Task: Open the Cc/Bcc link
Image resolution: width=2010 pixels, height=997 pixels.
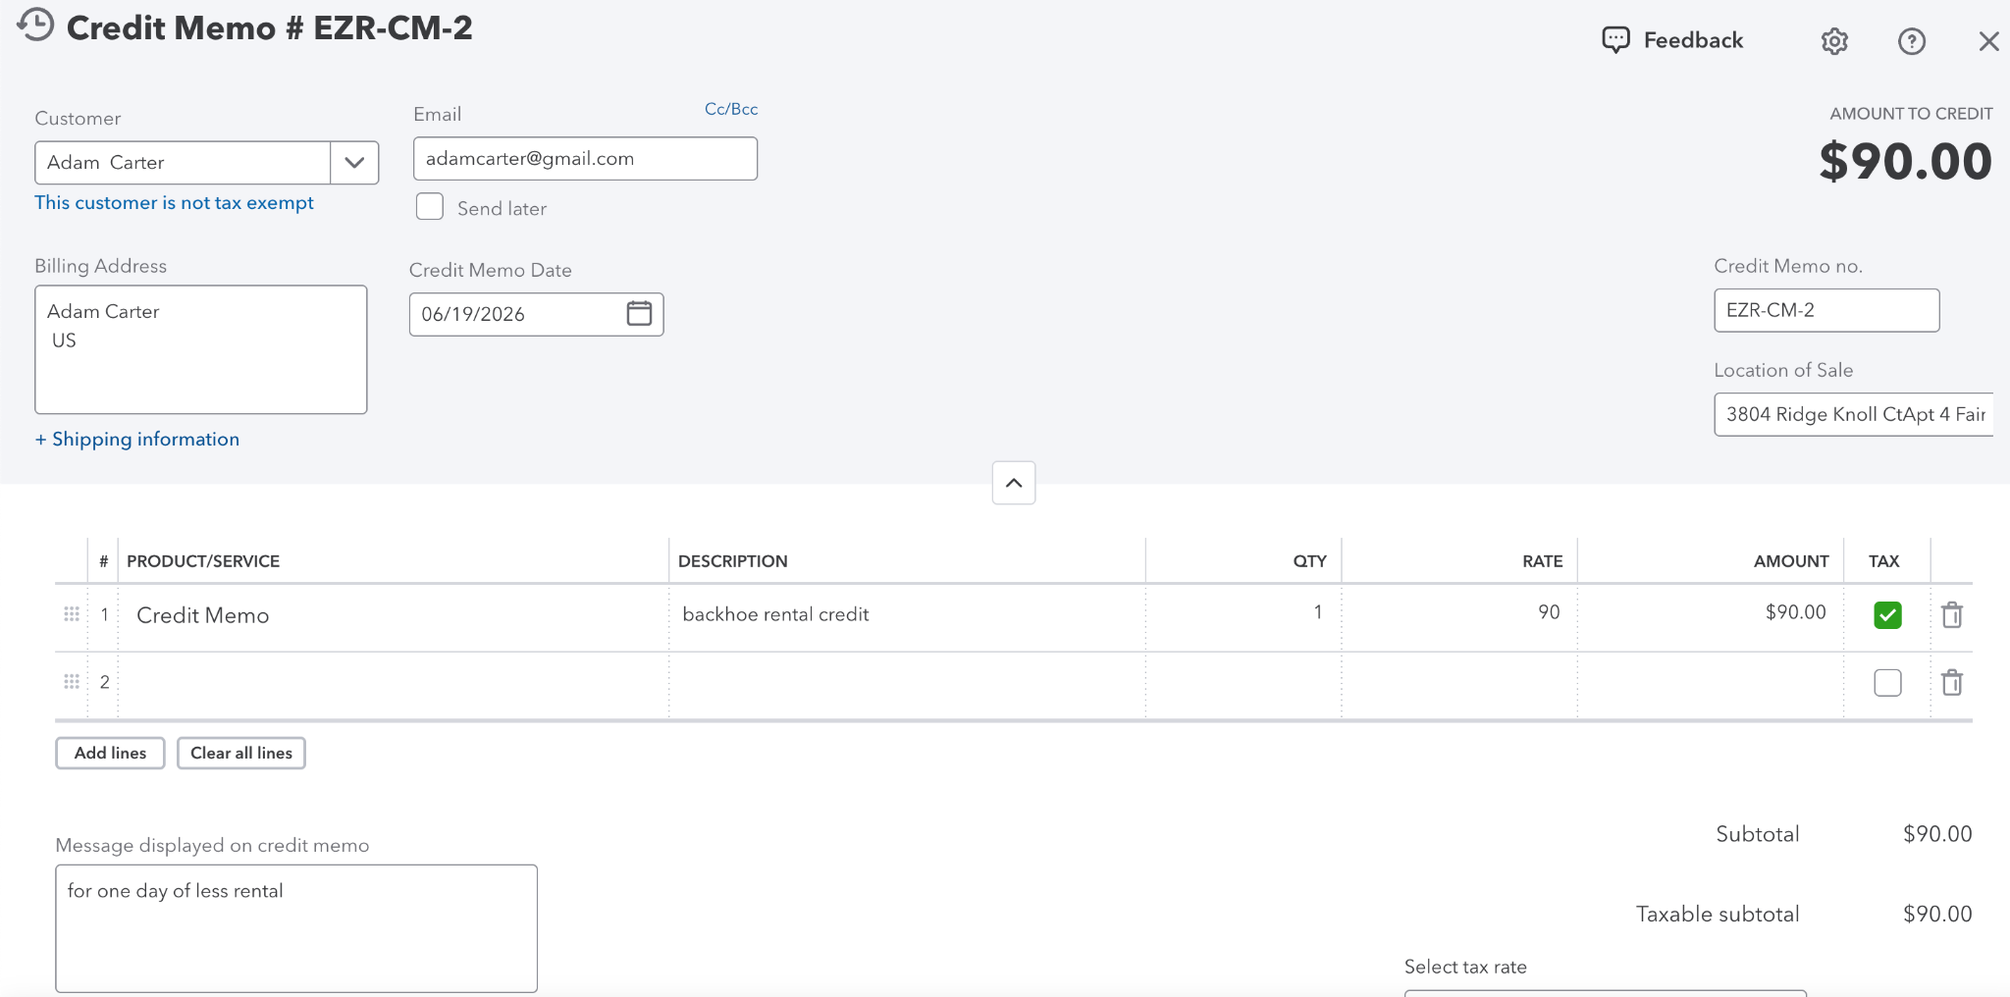Action: coord(731,109)
